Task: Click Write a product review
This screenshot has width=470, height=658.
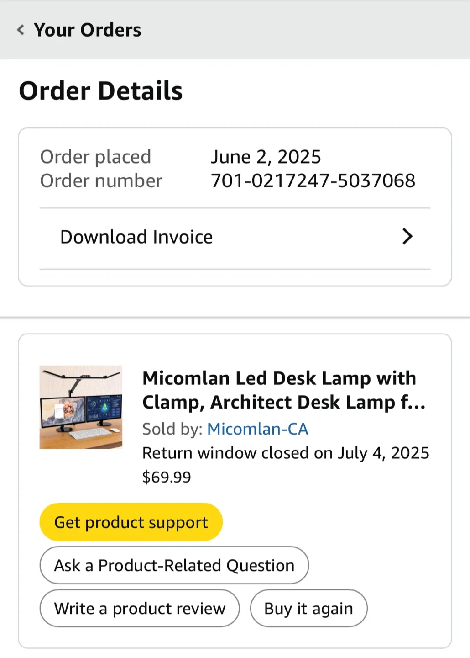Action: tap(139, 608)
